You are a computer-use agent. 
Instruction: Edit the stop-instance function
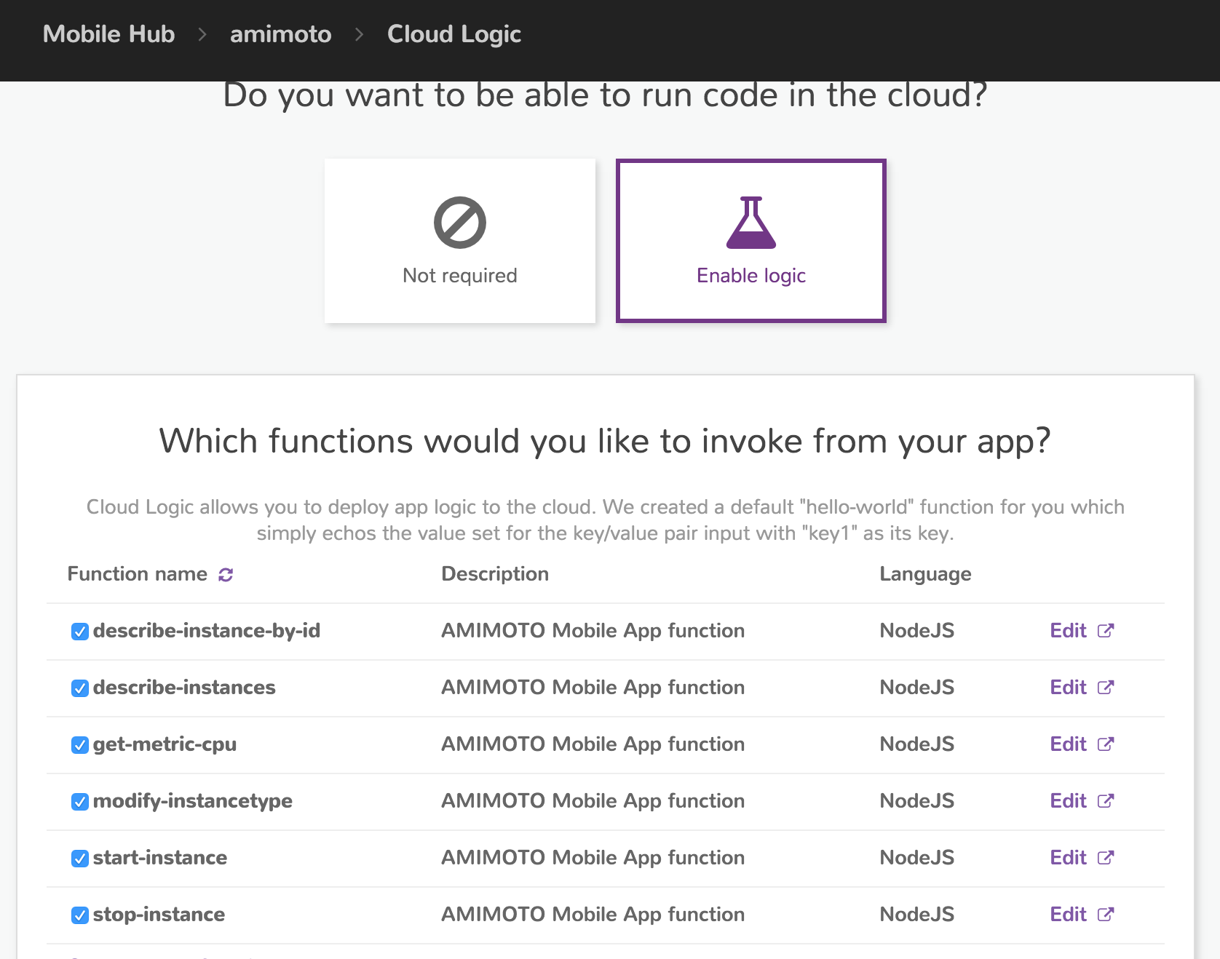pos(1068,915)
